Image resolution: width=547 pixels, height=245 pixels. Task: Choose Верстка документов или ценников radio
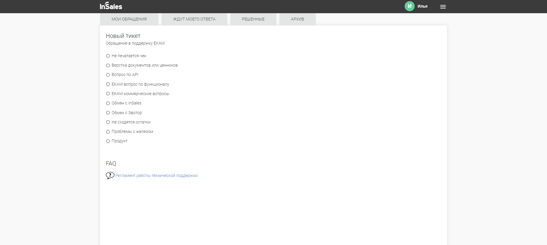(x=108, y=65)
